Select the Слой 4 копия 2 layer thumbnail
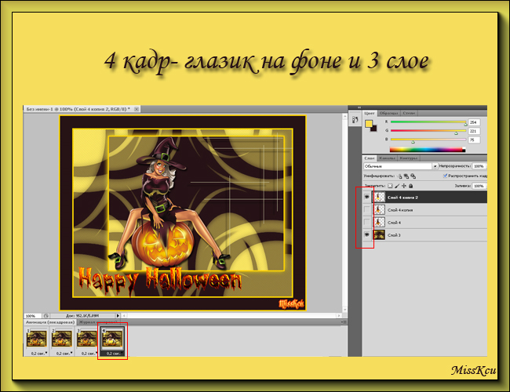Viewport: 510px width, 392px height. pos(379,197)
